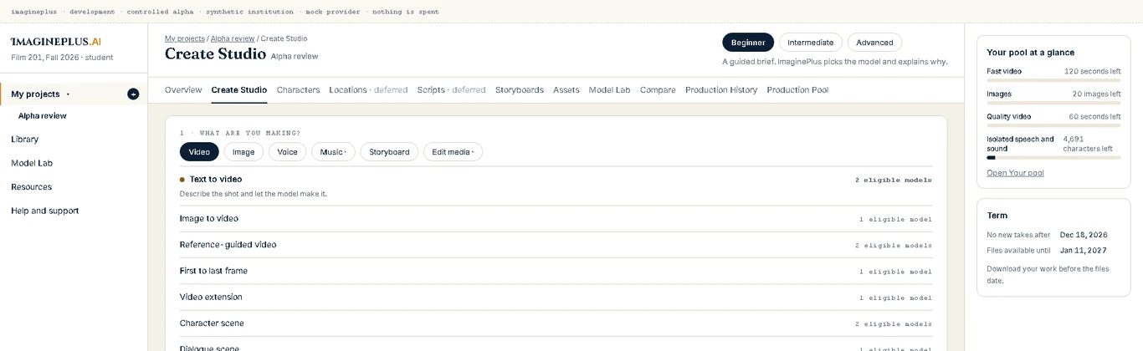Screen dimensions: 1143x351
Task: Select the Image to video option
Action: coord(556,219)
